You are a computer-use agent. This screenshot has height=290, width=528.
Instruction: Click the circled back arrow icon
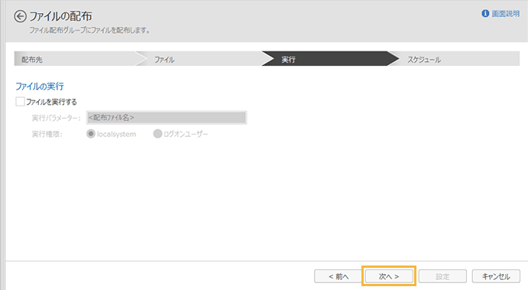coord(20,16)
